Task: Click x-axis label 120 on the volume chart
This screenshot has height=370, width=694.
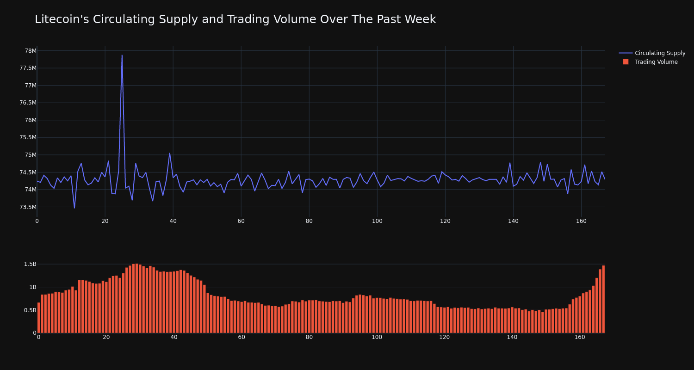Action: pyautogui.click(x=445, y=337)
